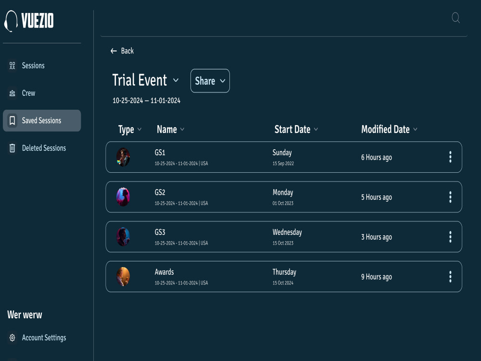The image size is (481, 361).
Task: Click the GS3 session avatar thumbnail
Action: [x=123, y=237]
